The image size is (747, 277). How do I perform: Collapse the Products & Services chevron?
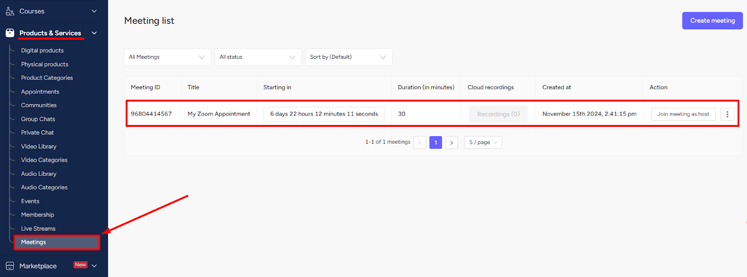pos(94,33)
